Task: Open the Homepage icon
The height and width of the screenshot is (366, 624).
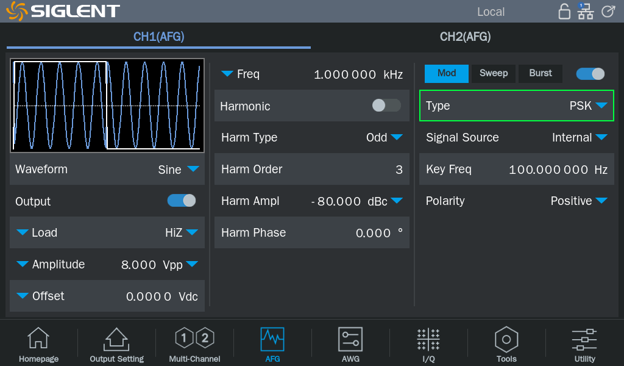Action: pos(38,345)
